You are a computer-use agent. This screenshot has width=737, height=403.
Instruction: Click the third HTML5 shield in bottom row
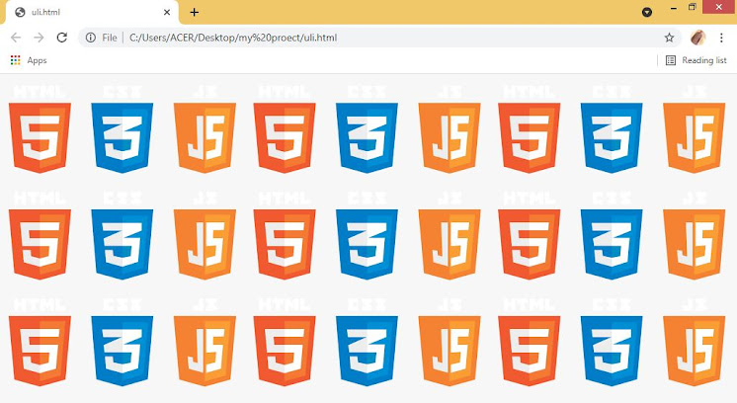(530, 351)
